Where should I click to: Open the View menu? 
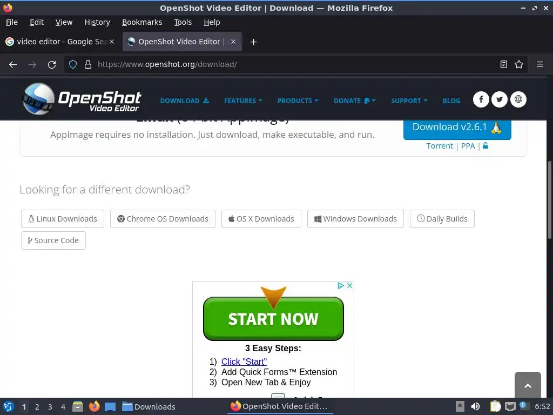[64, 22]
